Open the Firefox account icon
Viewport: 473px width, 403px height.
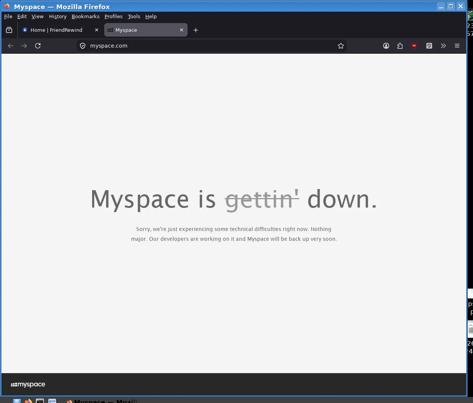tap(386, 46)
